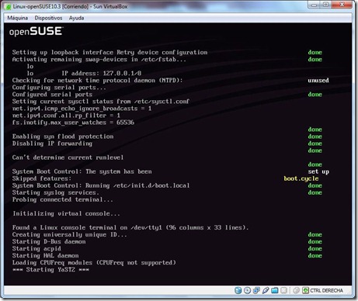
Task: Click 'Setting up loopback interface' line
Action: click(x=109, y=53)
